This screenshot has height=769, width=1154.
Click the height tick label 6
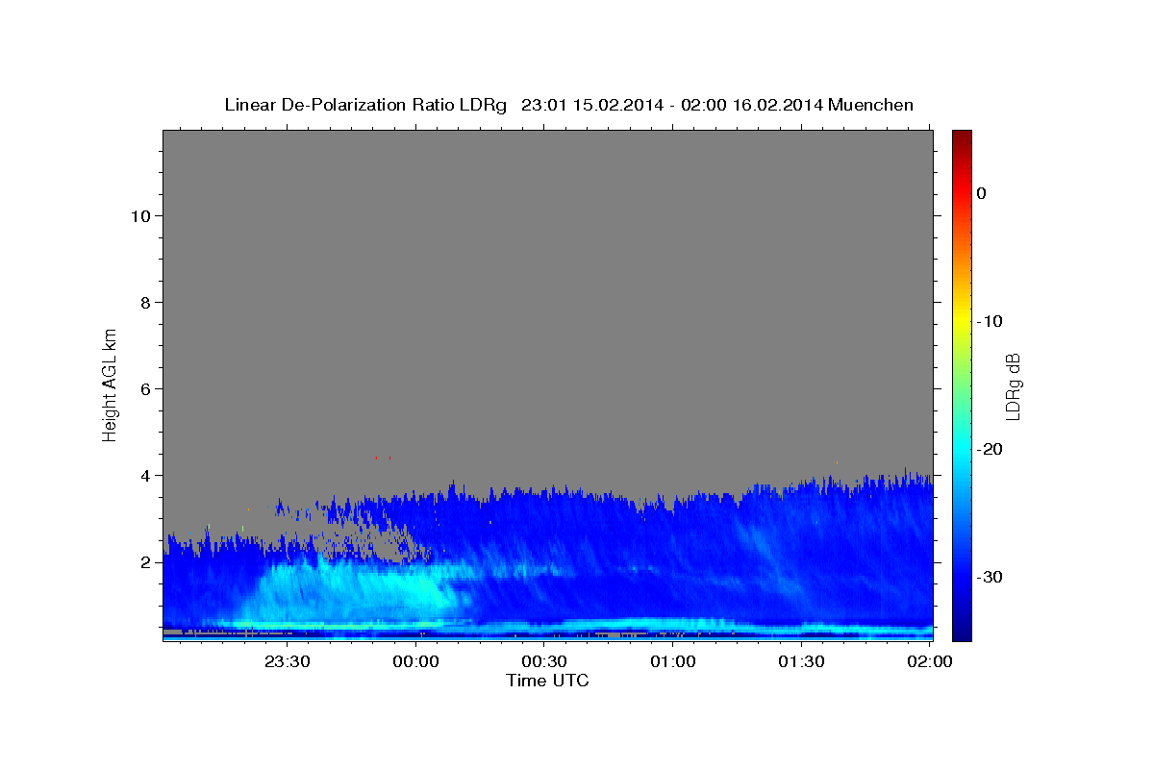click(145, 389)
